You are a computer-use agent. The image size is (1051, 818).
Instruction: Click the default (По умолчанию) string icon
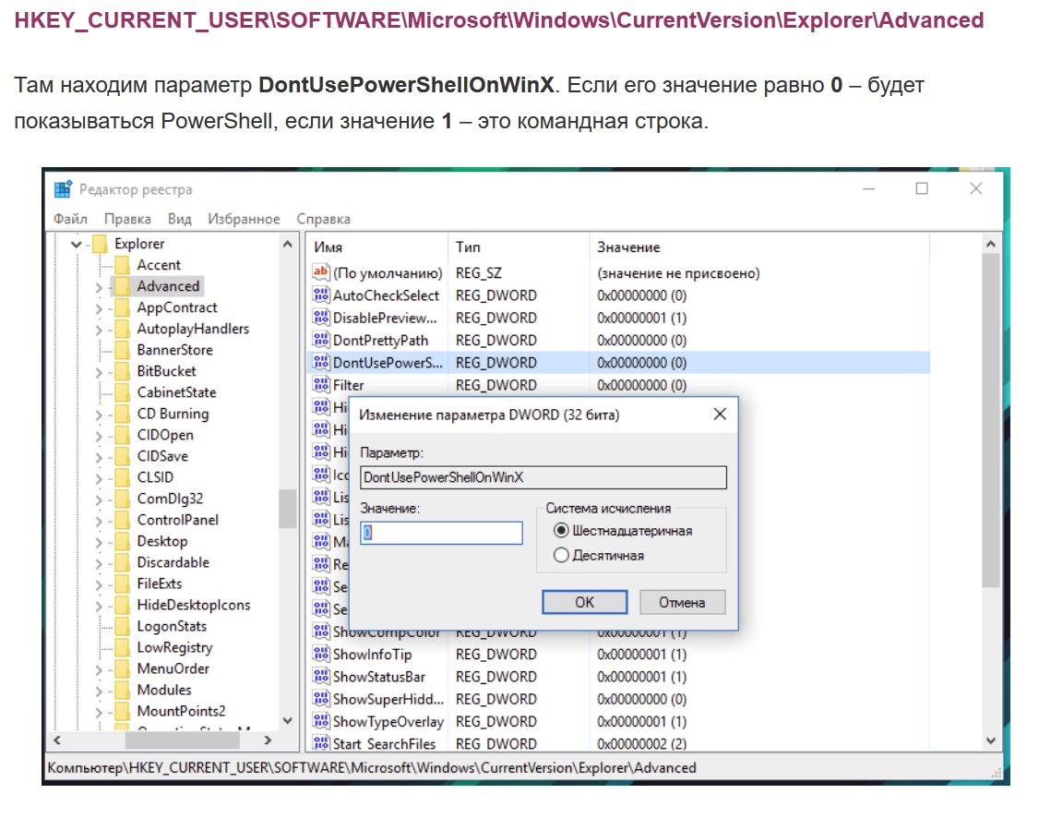321,272
